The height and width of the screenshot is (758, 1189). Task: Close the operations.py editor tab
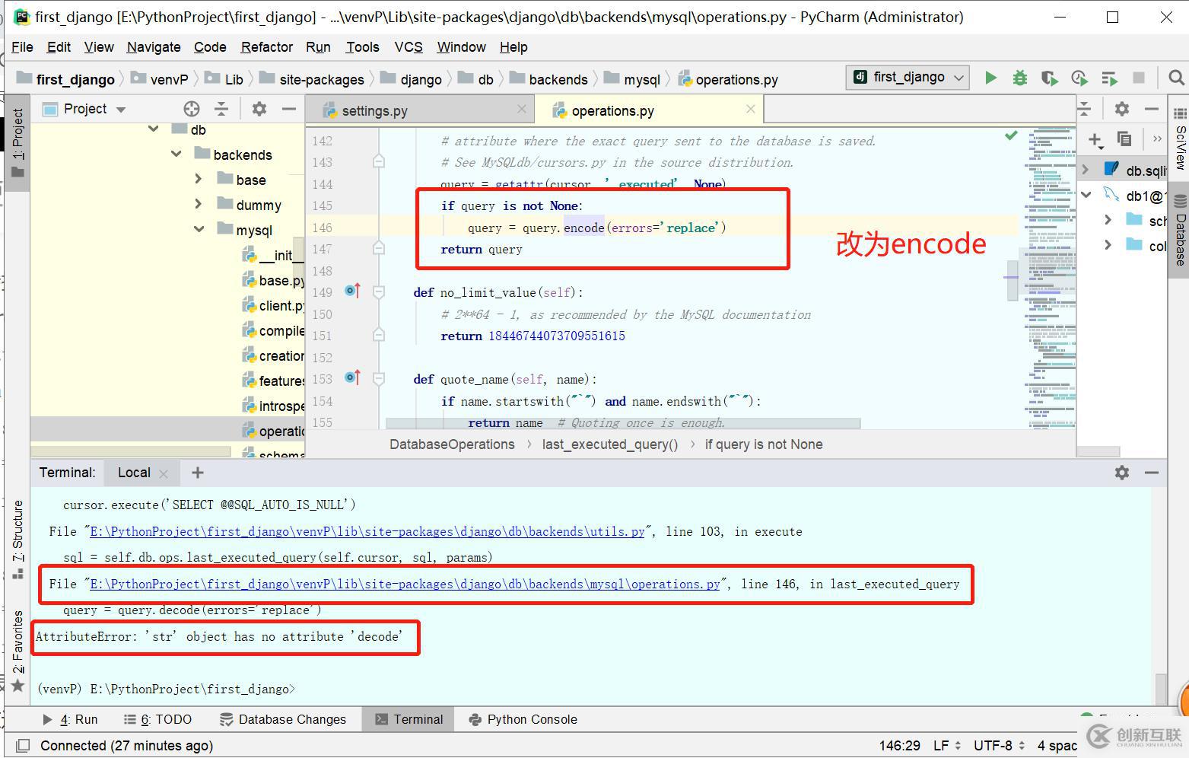click(x=751, y=110)
